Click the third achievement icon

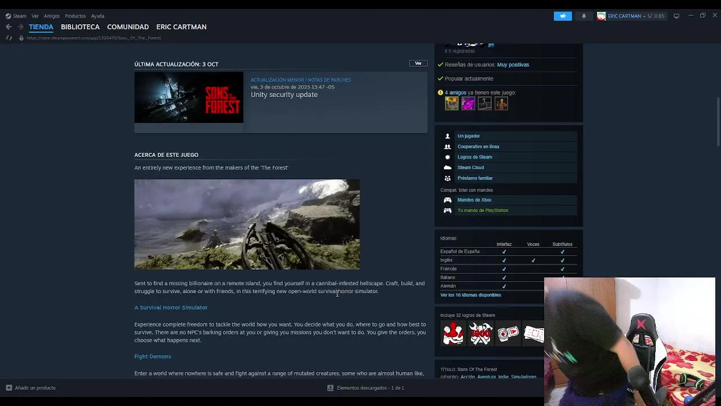tap(508, 333)
